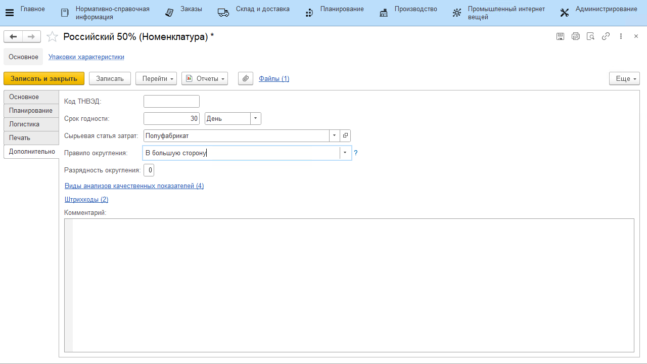This screenshot has width=647, height=364.
Task: Click the back navigation arrow
Action: (x=13, y=36)
